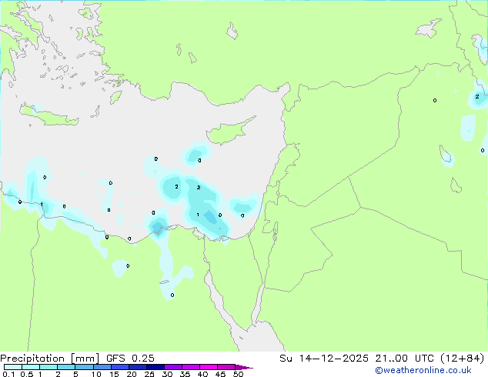Select the legend swatch between 30 and 35
488x377 pixels.
point(172,367)
